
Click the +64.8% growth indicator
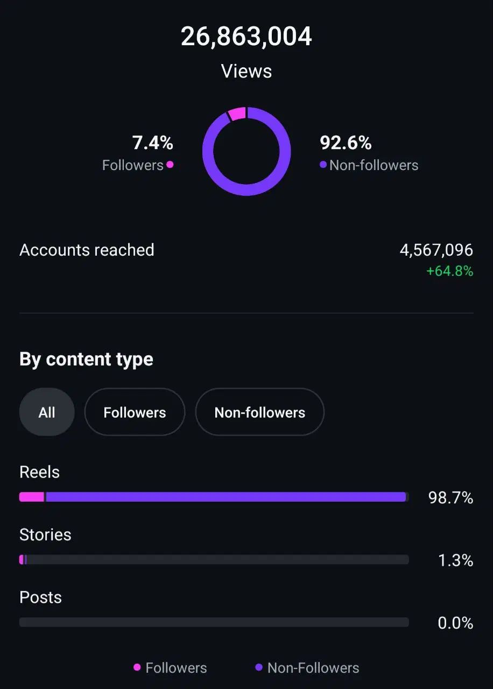coord(450,271)
